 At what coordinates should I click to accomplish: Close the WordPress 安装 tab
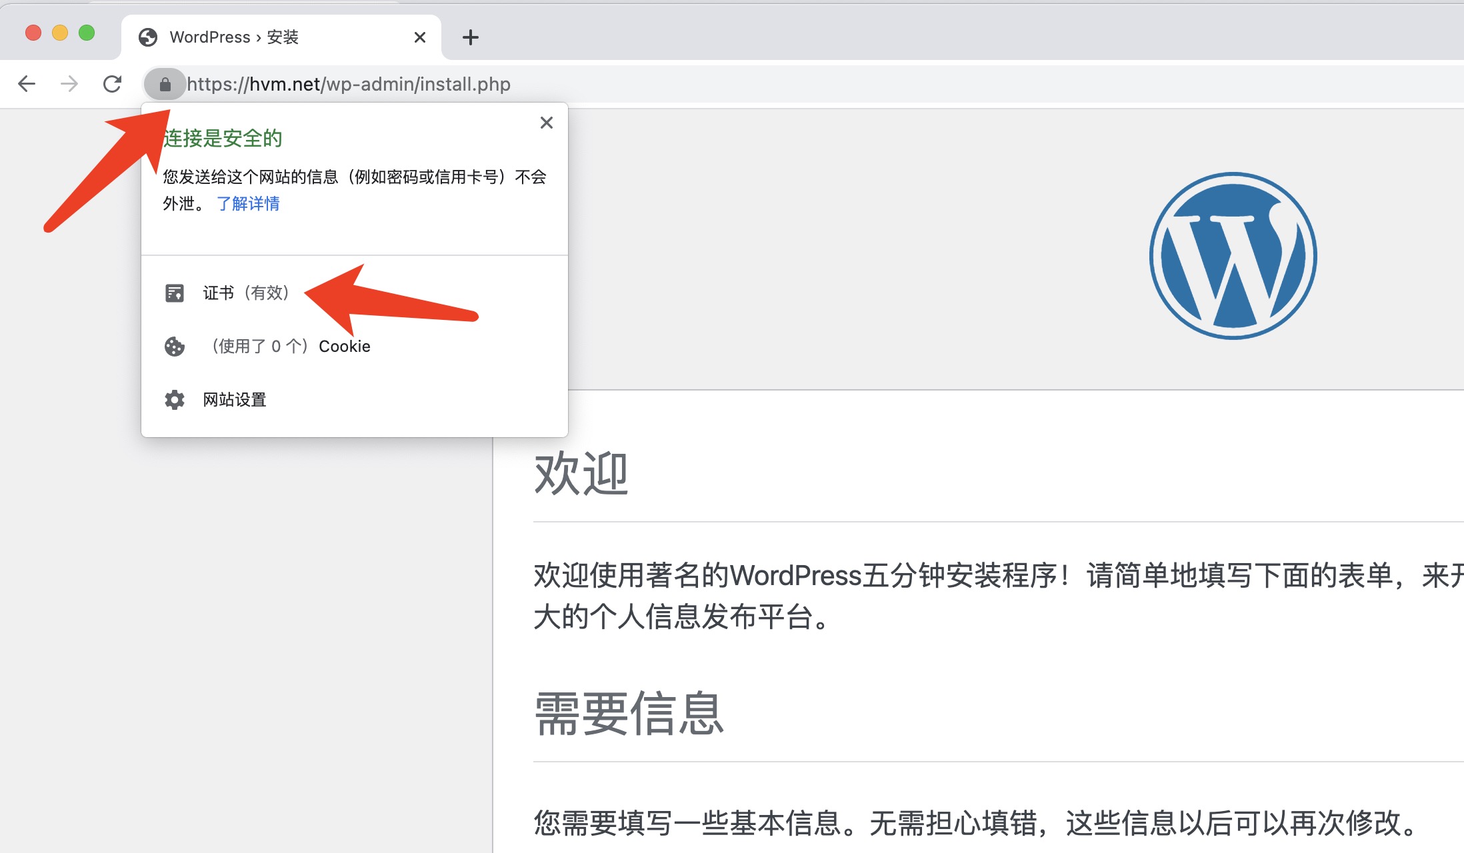(419, 37)
